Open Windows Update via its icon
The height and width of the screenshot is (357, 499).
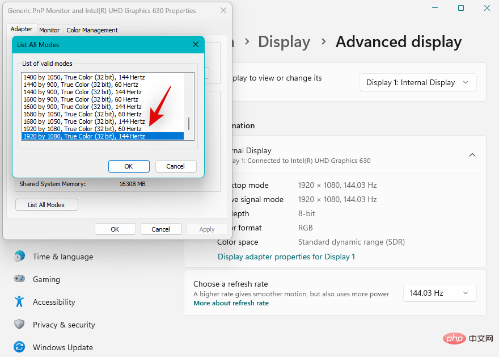pos(19,347)
